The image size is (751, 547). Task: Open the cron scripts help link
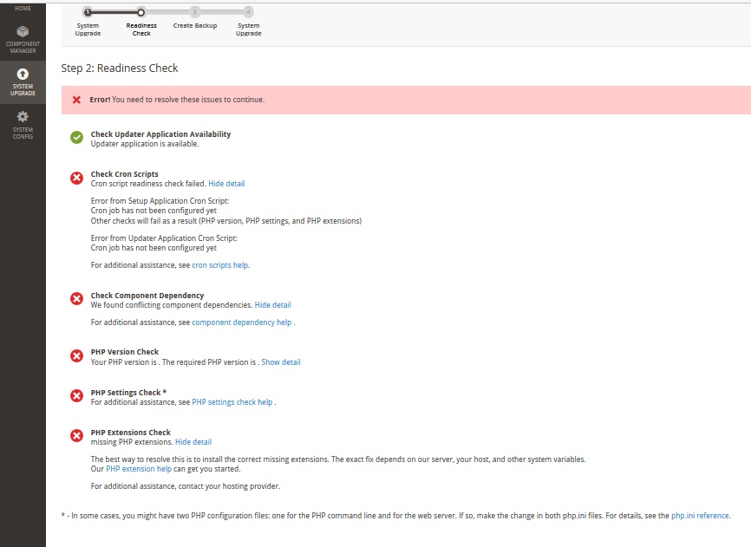pos(219,264)
